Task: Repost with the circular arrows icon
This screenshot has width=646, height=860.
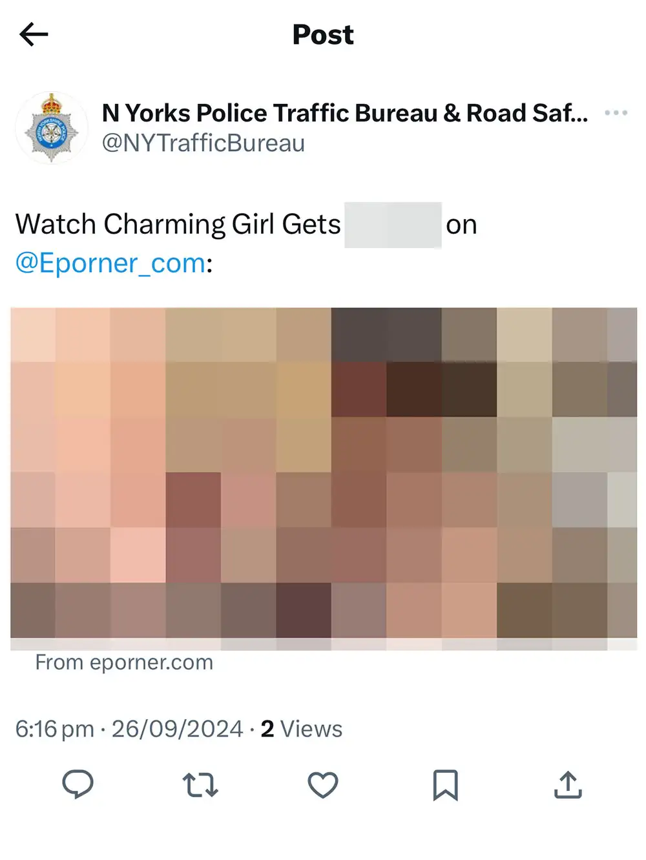Action: 200,785
